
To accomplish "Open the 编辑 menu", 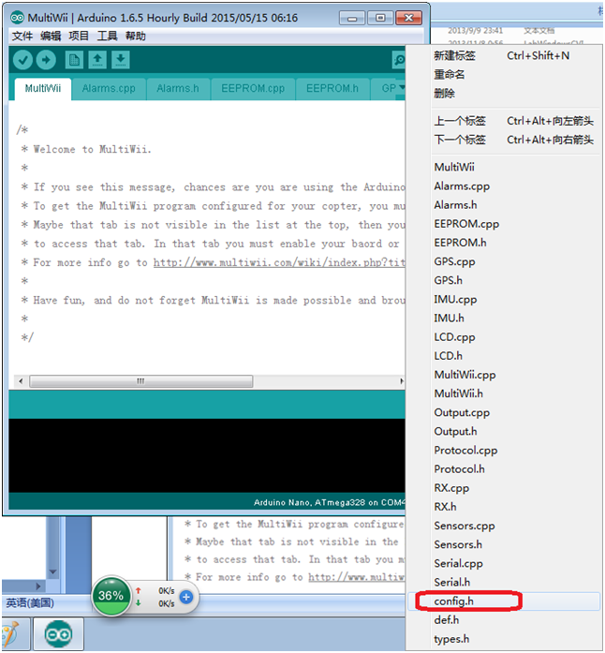I will click(x=51, y=37).
